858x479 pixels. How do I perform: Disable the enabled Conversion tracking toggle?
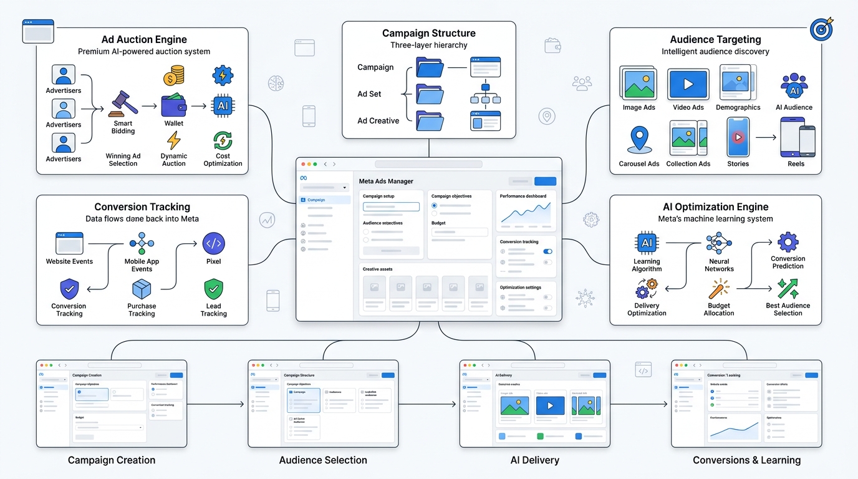[x=547, y=251]
